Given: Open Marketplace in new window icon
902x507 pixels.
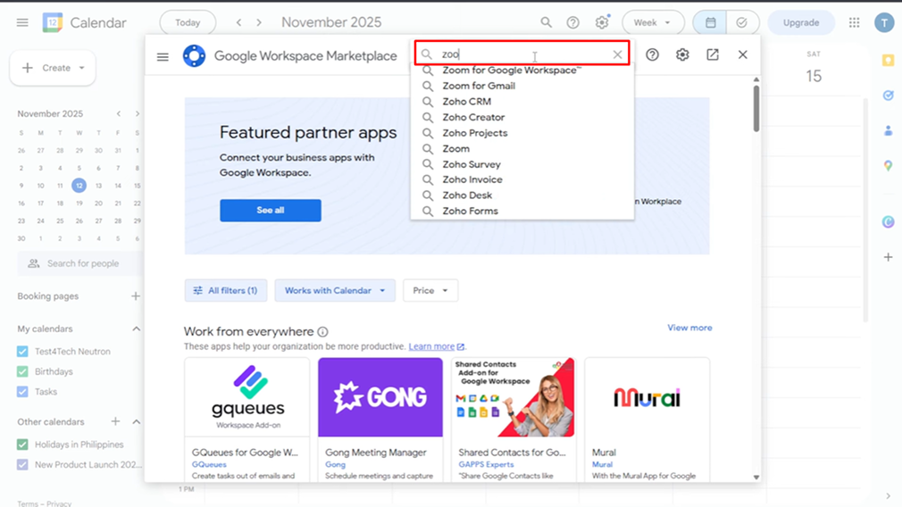Looking at the screenshot, I should [713, 54].
